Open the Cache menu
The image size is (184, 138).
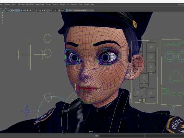coord(80,4)
